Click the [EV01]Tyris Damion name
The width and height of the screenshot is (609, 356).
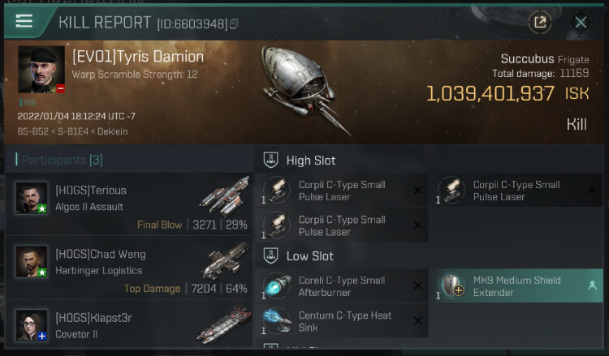pyautogui.click(x=137, y=58)
